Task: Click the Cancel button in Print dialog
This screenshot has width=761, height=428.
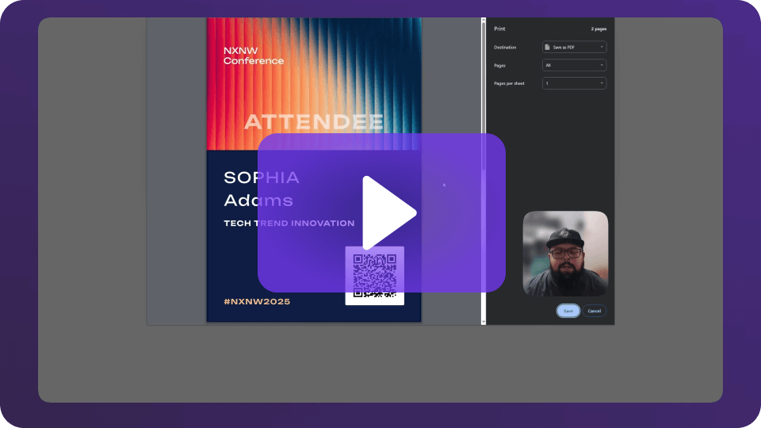Action: coord(594,311)
